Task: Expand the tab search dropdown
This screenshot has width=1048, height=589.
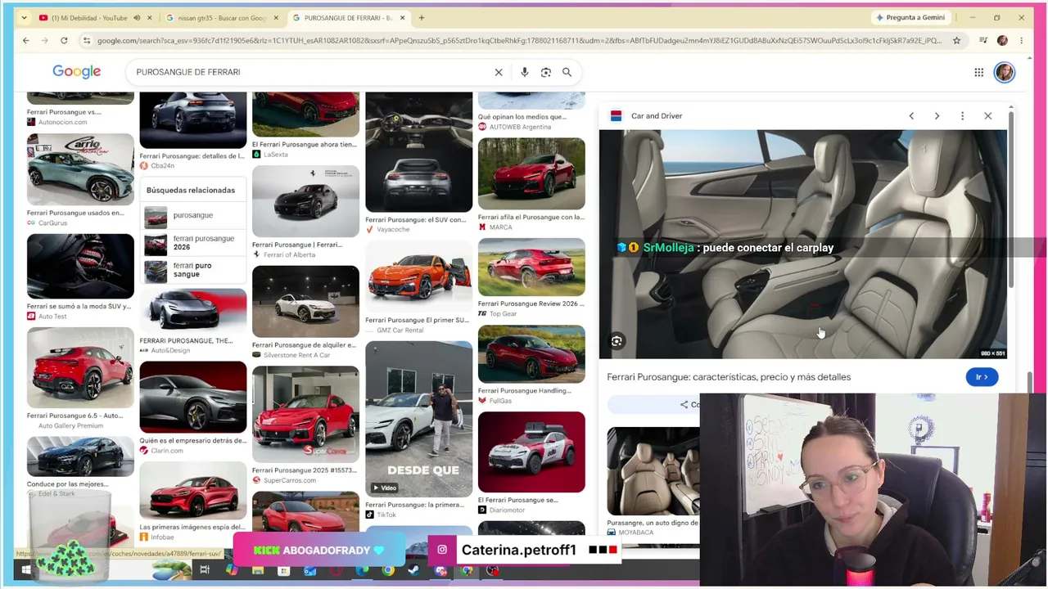Action: [x=24, y=17]
